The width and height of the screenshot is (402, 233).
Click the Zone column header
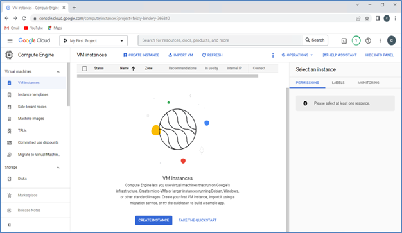(149, 69)
